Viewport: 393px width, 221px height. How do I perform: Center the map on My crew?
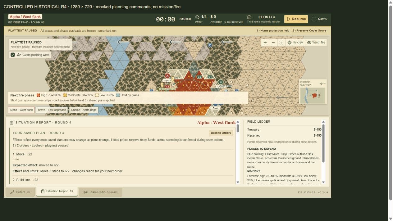(x=295, y=43)
